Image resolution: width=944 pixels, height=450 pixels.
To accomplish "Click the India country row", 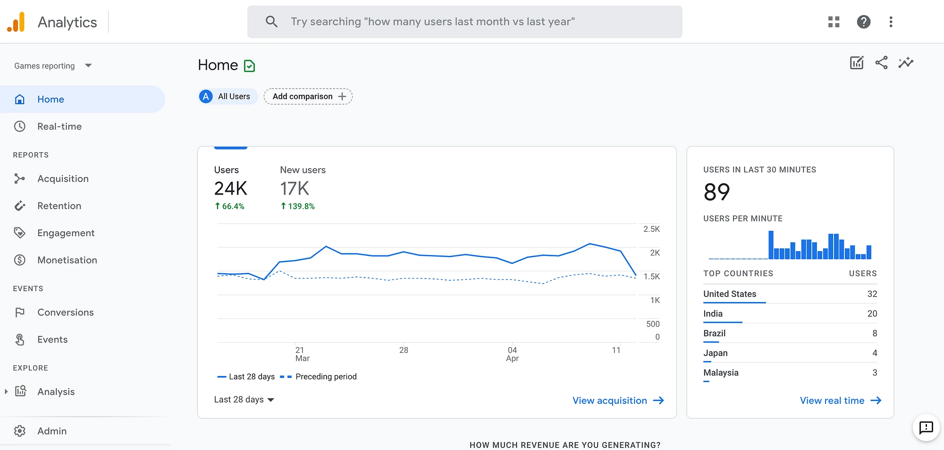I will (x=790, y=314).
